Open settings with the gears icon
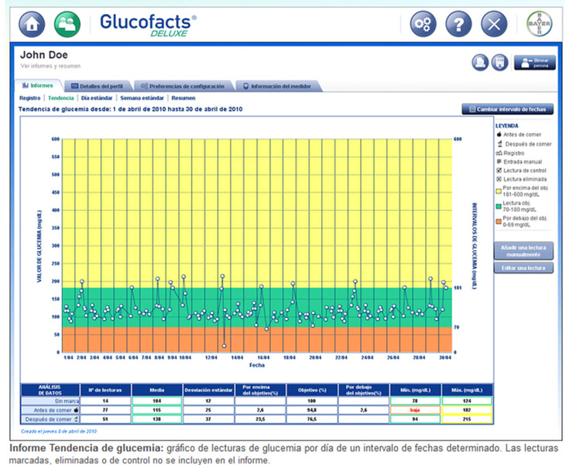Screen dimensions: 573x465 tap(423, 24)
